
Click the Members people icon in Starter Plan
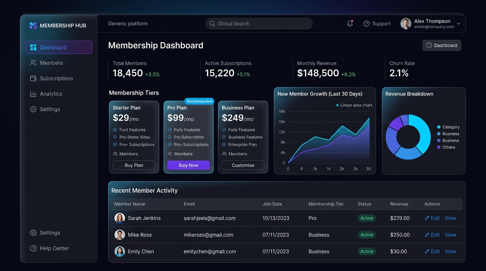[x=115, y=154]
